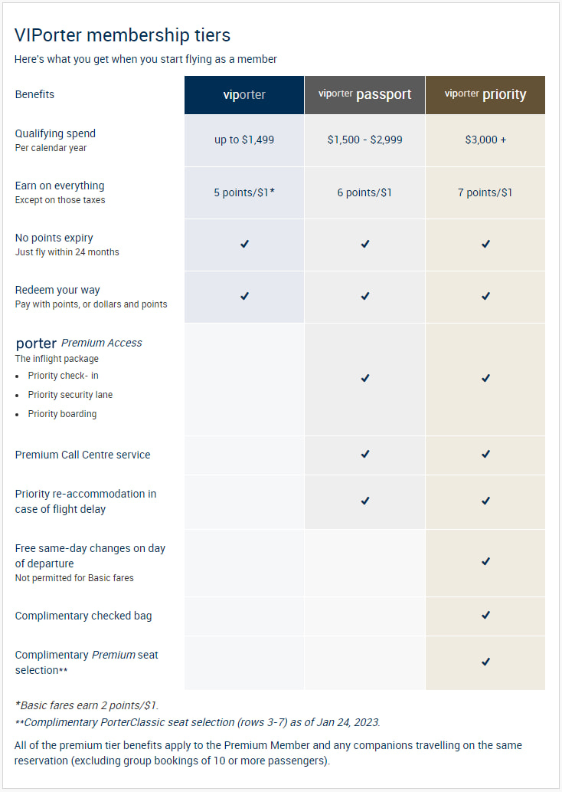The image size is (562, 792).
Task: Click the Priority re-accommodation checkmark under passport
Action: pos(365,501)
